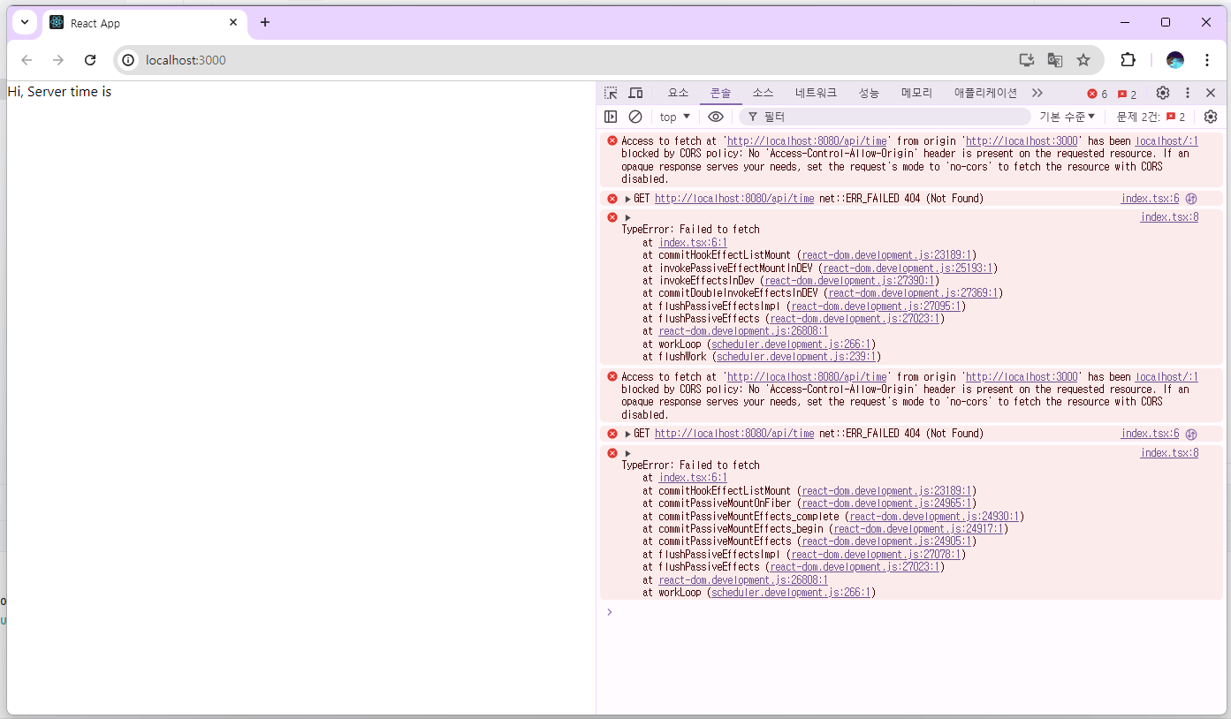Expand the first GET localhost:8080/api/time error
The height and width of the screenshot is (719, 1231).
point(628,199)
